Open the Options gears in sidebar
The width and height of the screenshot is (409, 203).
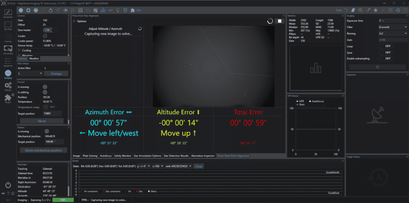point(8,86)
